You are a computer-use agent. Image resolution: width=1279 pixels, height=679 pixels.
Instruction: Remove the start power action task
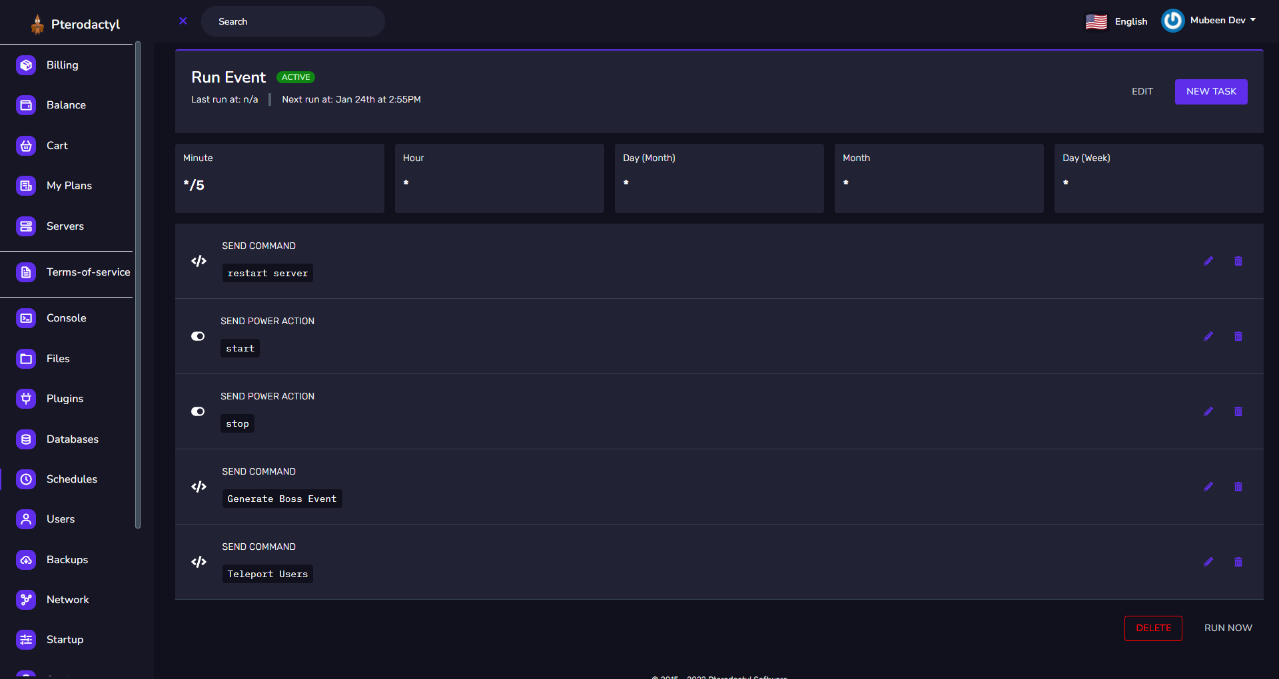(x=1238, y=336)
